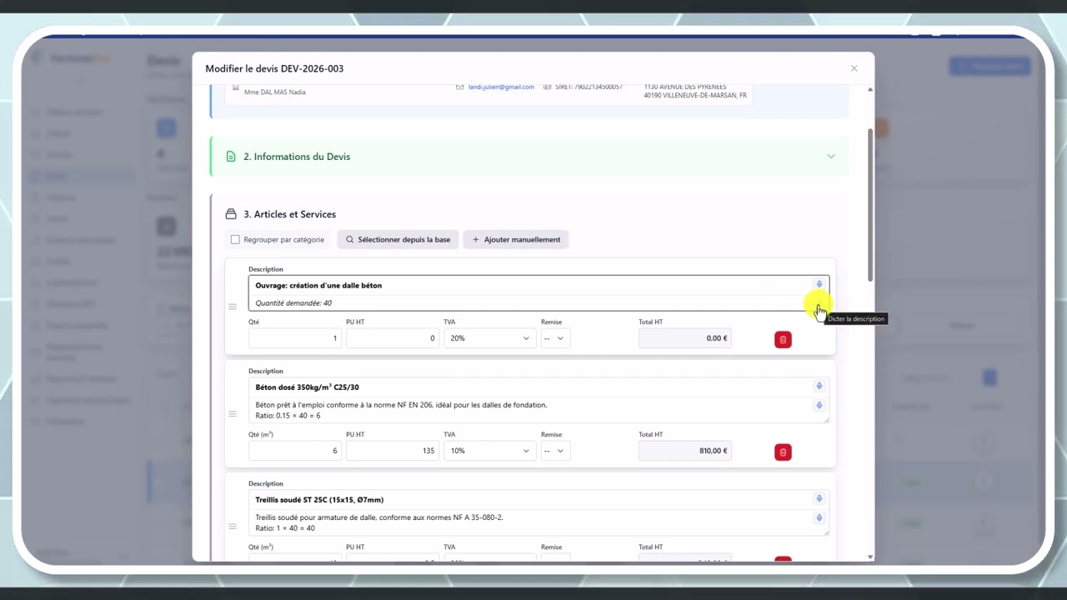Open the landi.julien@gmail.com email link
The width and height of the screenshot is (1067, 600).
click(501, 87)
